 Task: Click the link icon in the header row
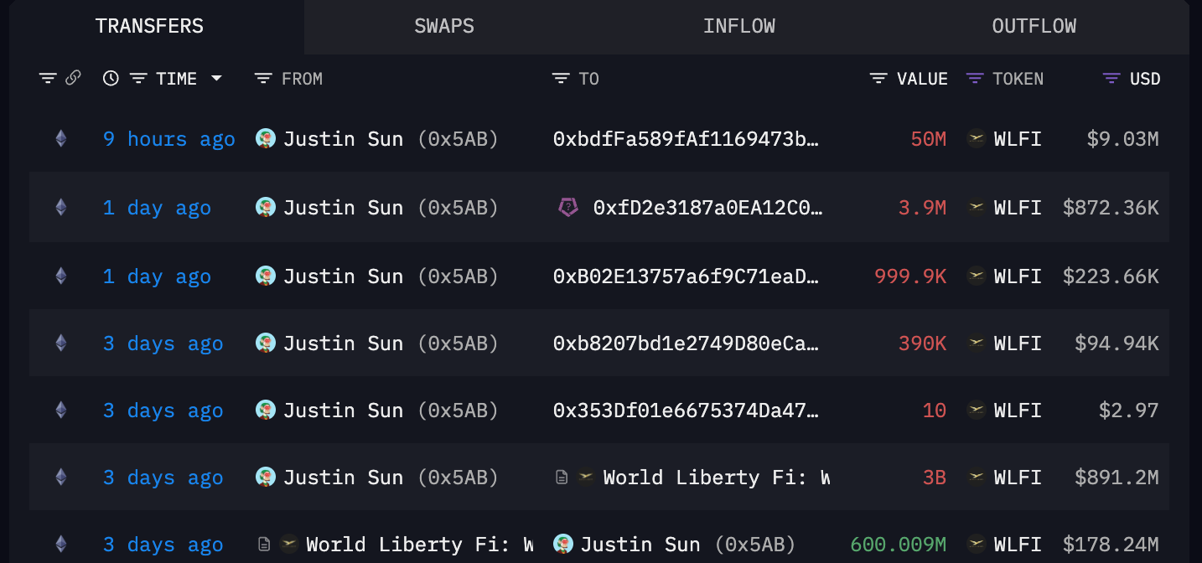coord(73,78)
